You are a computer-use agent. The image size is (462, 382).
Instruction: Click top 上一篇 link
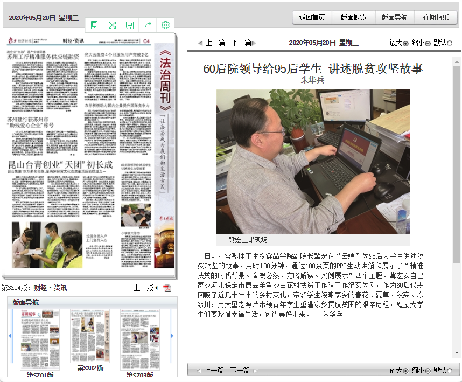[215, 43]
